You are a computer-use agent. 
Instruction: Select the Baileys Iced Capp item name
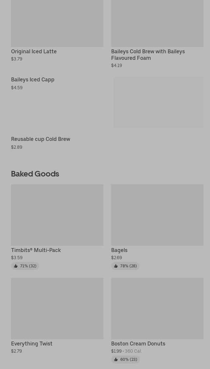pyautogui.click(x=33, y=79)
